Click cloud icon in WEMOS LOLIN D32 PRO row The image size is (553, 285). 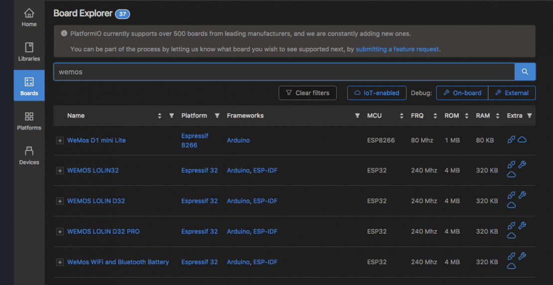click(511, 236)
